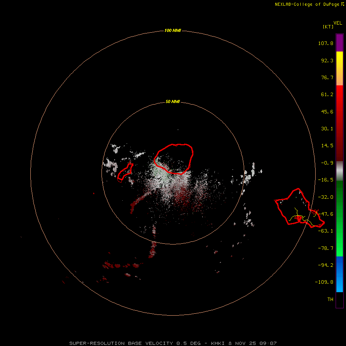Image resolution: width=346 pixels, height=346 pixels.
Task: Click the 107.8 value on the velocity scale
Action: click(x=326, y=43)
